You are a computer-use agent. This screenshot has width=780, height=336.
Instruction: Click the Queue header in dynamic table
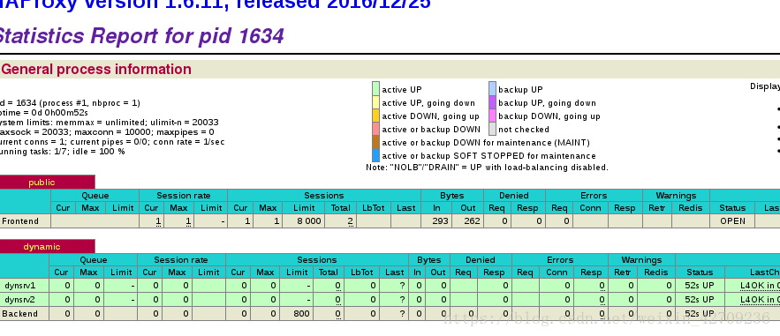click(x=94, y=260)
